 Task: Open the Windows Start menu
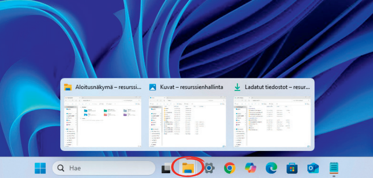[40, 168]
